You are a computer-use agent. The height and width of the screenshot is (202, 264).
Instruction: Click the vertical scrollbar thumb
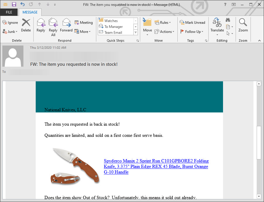click(259, 142)
